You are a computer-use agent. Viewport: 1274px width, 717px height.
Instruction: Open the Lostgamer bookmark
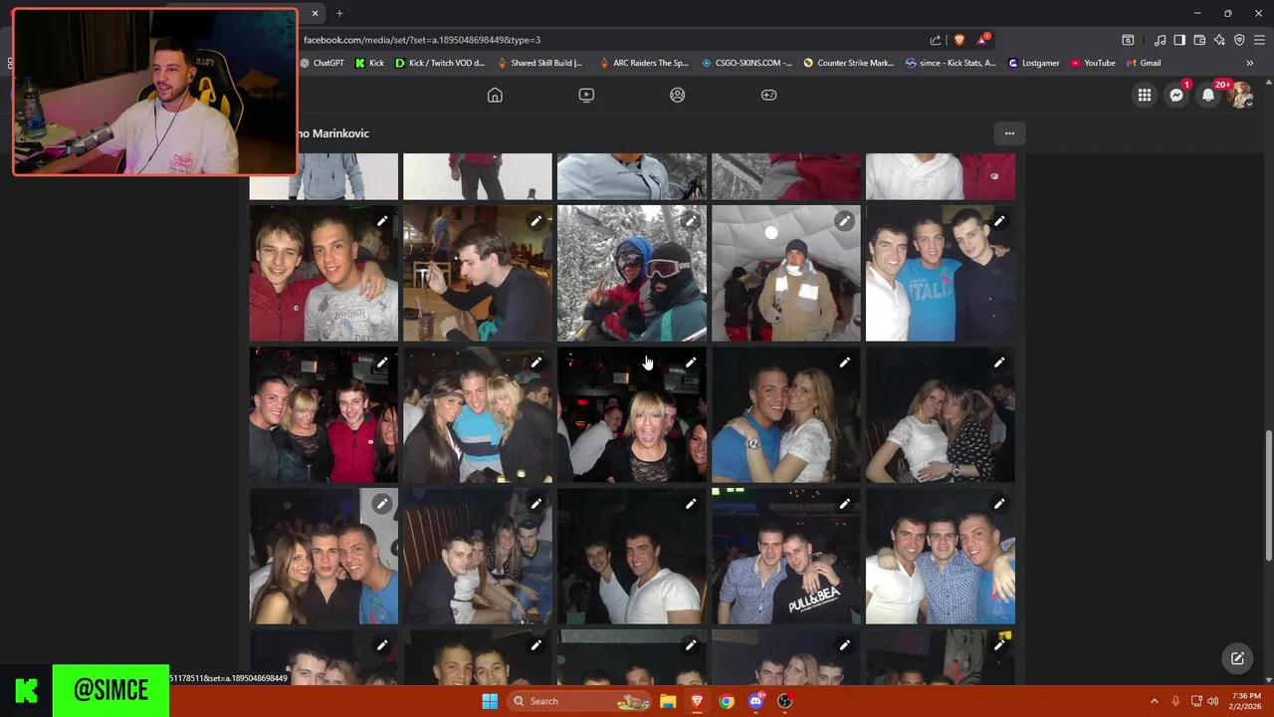point(1034,63)
